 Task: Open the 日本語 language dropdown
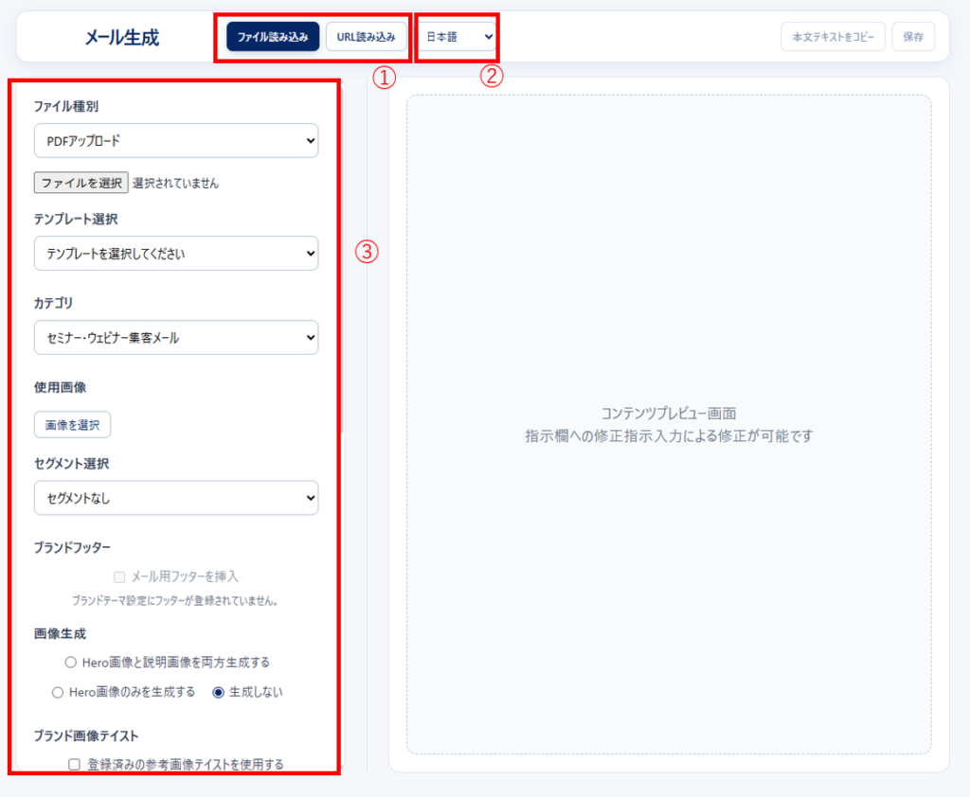coord(458,37)
